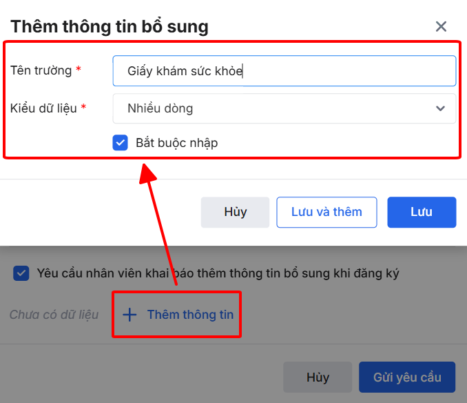Click the "Chưa có dữ liệu" placeholder text
The image size is (467, 403).
tap(54, 315)
